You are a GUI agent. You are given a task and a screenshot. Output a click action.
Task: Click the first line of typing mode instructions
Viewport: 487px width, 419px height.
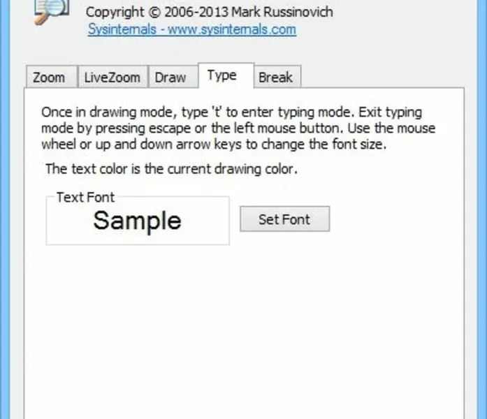tap(231, 112)
